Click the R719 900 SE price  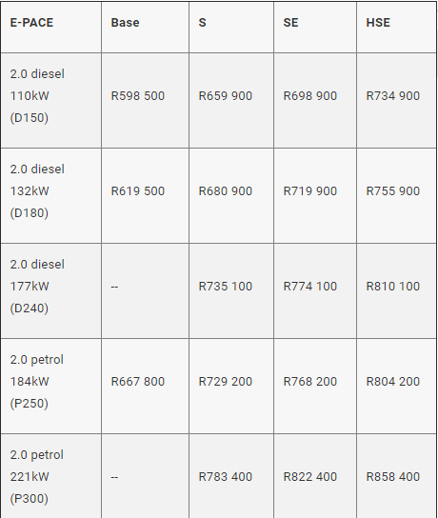click(x=310, y=191)
